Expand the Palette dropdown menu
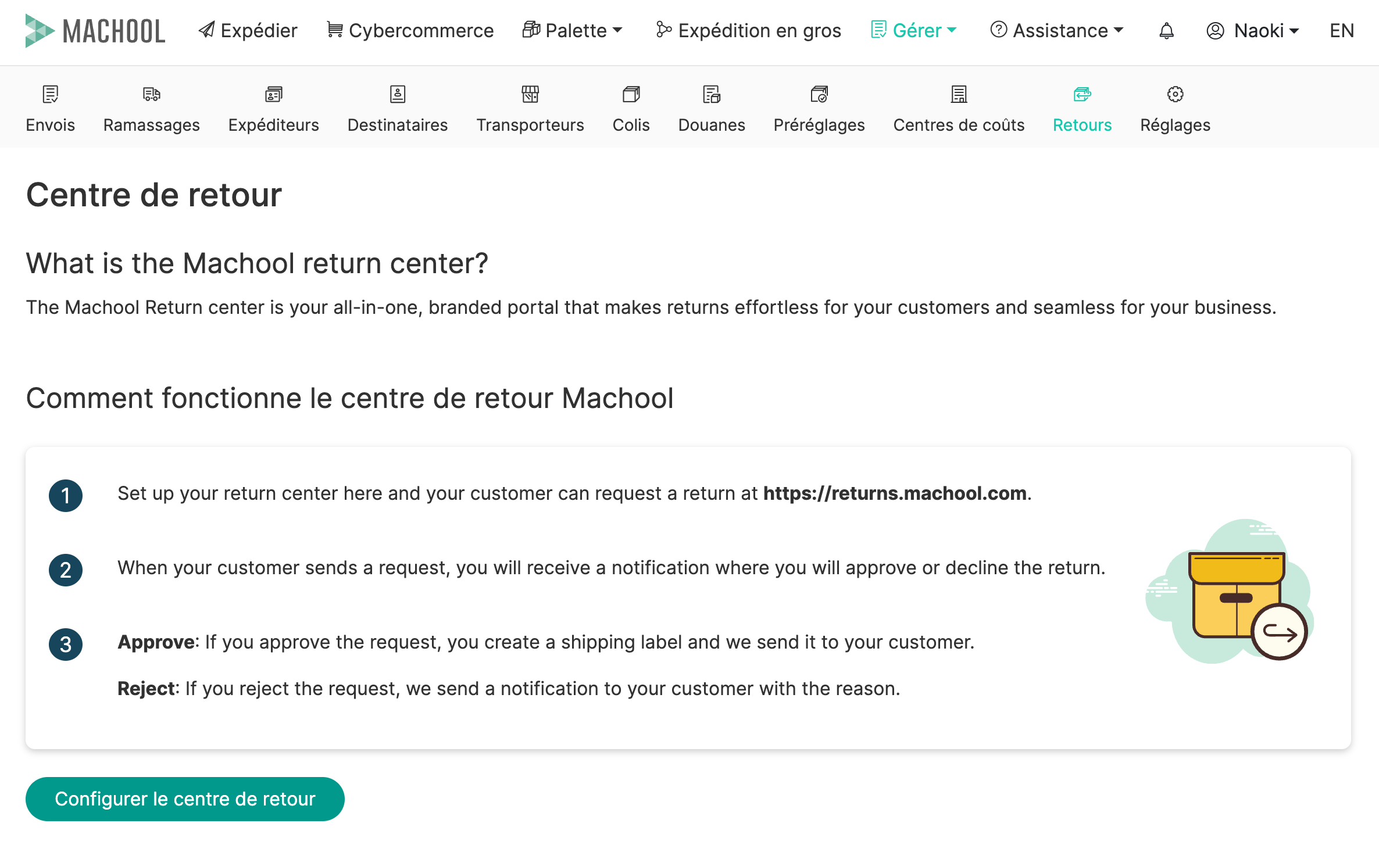 pyautogui.click(x=572, y=30)
